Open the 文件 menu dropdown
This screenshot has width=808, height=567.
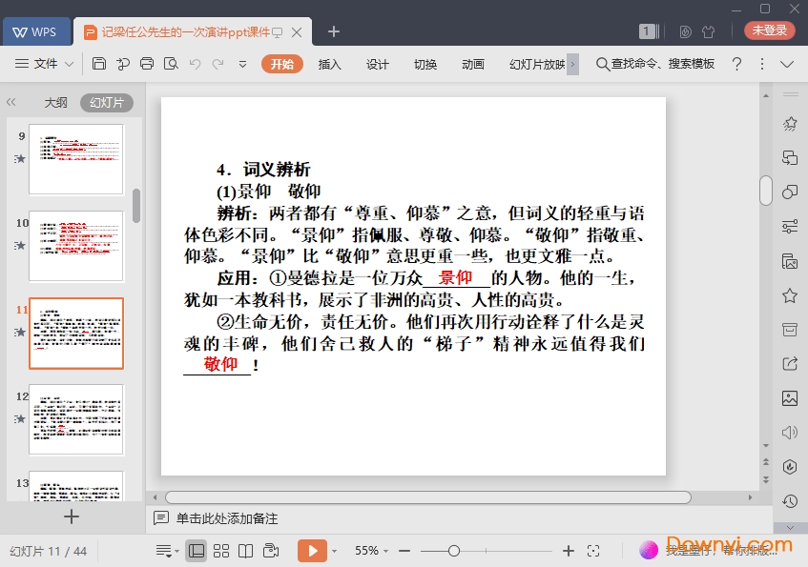45,64
